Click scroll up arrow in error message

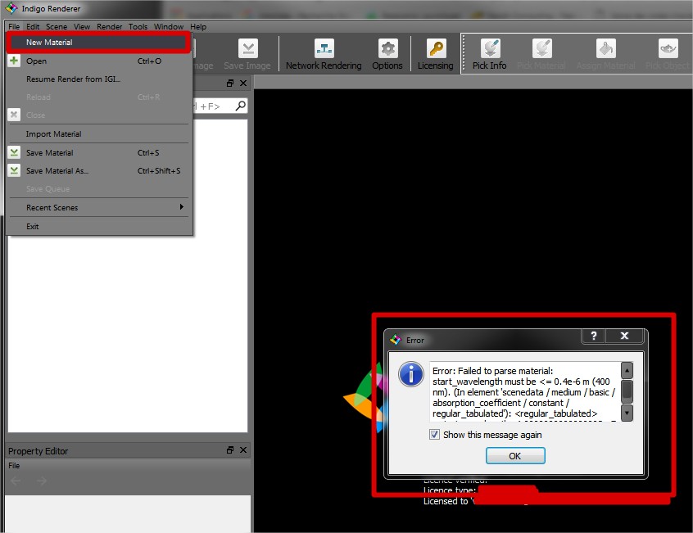(627, 370)
